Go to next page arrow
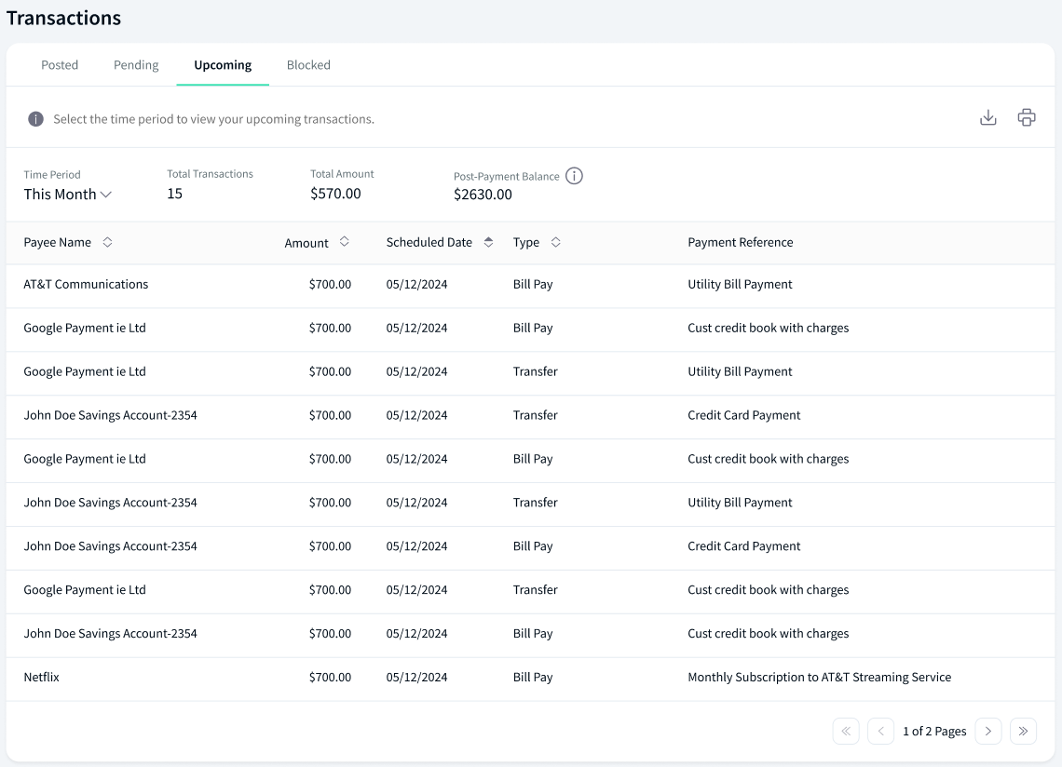 tap(988, 731)
